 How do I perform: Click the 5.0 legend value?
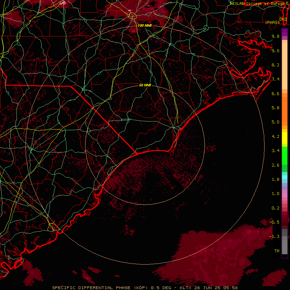coord(275,122)
